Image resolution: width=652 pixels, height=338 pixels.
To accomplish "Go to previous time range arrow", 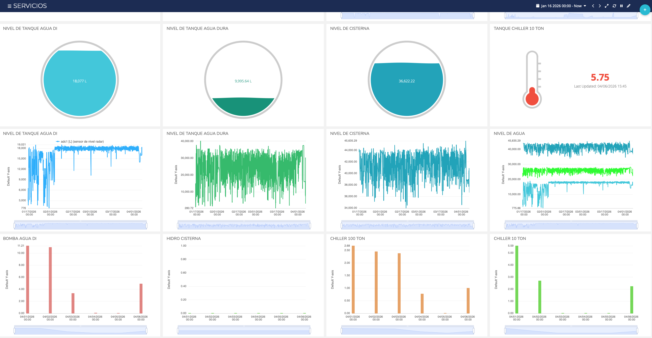I will coord(593,6).
